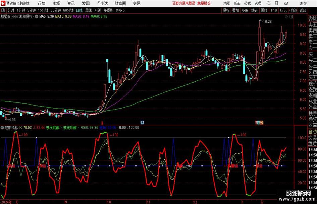This screenshot has width=317, height=204.
Task: Click the red $ marker on the chart
Action: click(102, 123)
